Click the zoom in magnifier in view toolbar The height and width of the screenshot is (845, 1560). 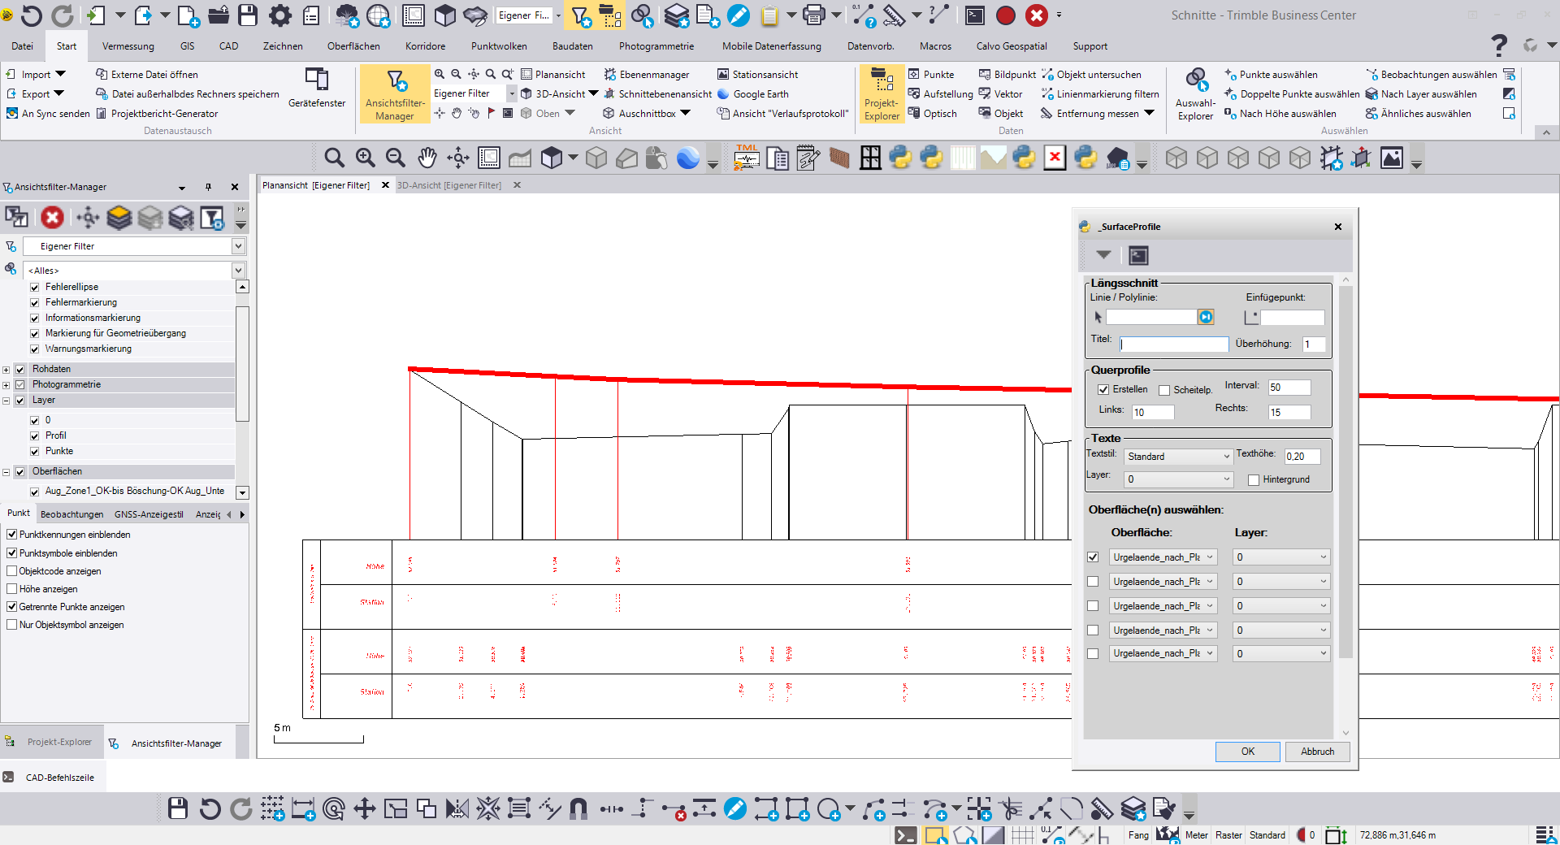point(366,158)
